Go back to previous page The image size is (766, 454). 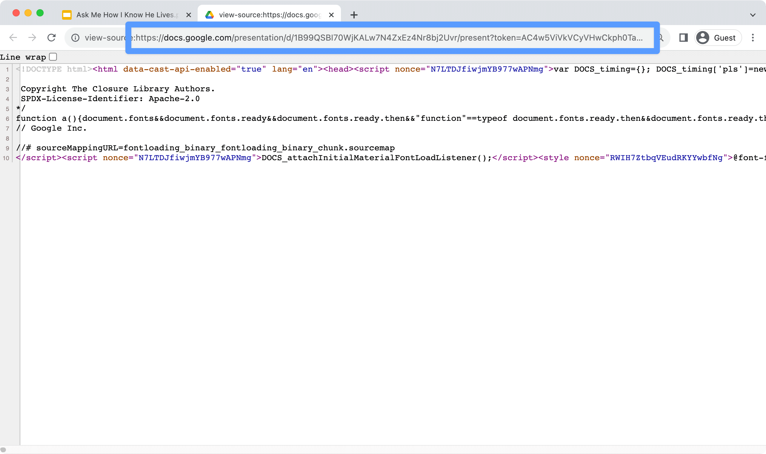coord(13,38)
